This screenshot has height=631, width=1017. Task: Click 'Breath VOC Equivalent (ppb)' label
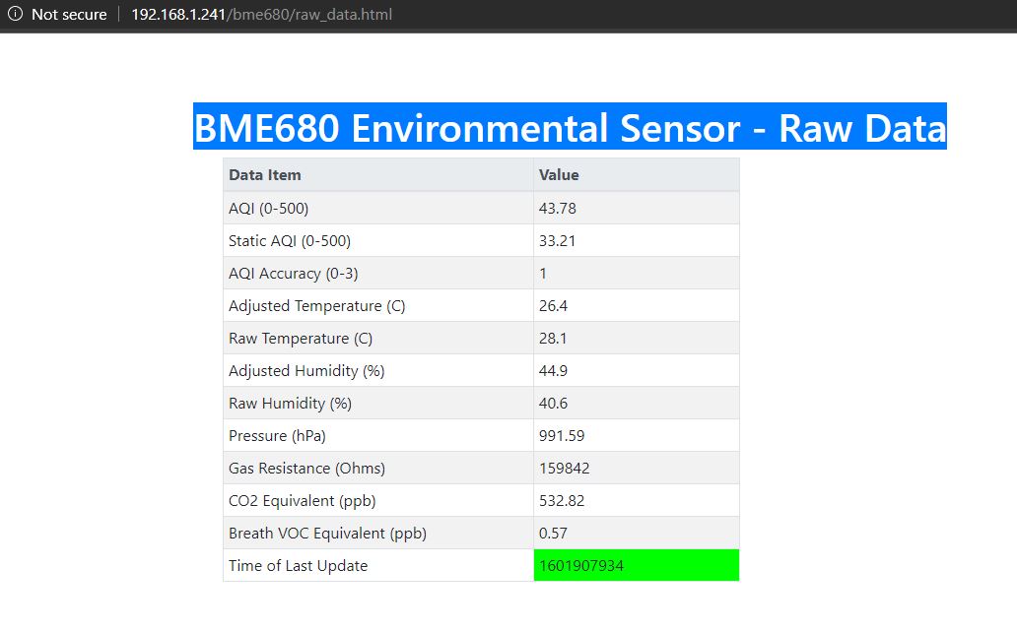point(327,534)
